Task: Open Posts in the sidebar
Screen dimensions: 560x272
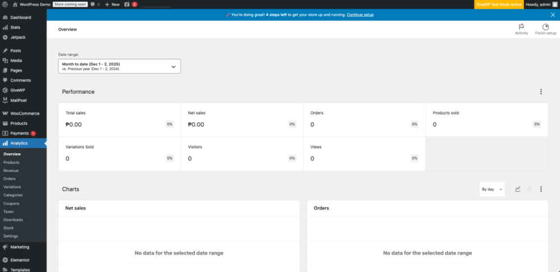Action: pos(23,50)
